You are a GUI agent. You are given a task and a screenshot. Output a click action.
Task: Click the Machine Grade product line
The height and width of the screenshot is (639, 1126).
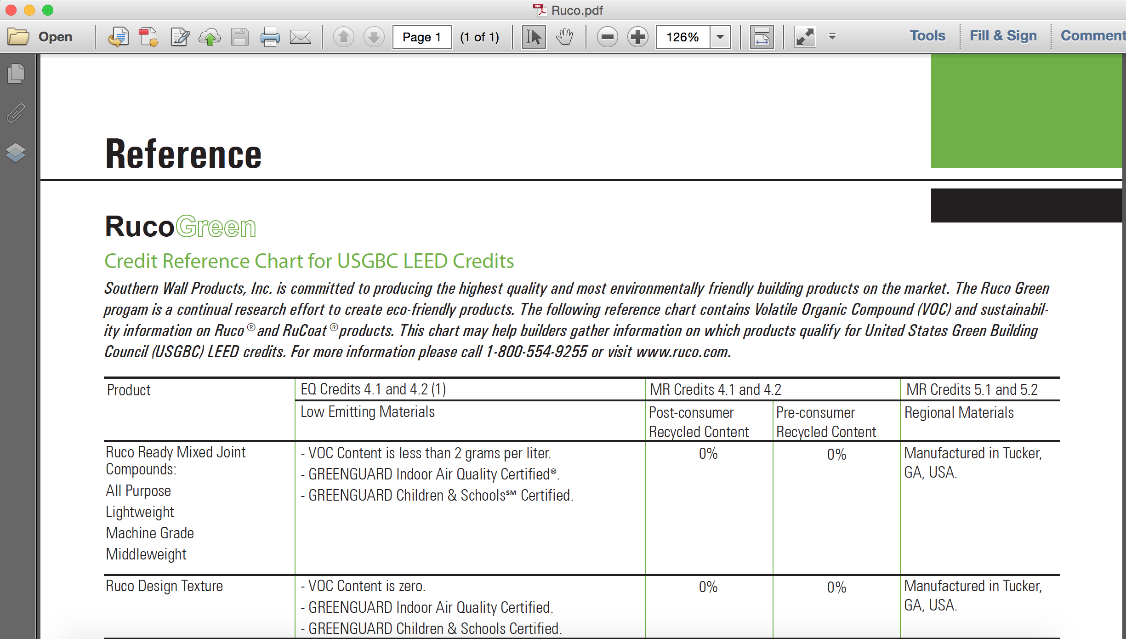[x=150, y=533]
